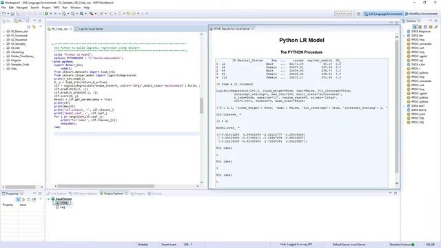The width and height of the screenshot is (441, 248).
Task: Open the Project menu
Action: coord(46,8)
